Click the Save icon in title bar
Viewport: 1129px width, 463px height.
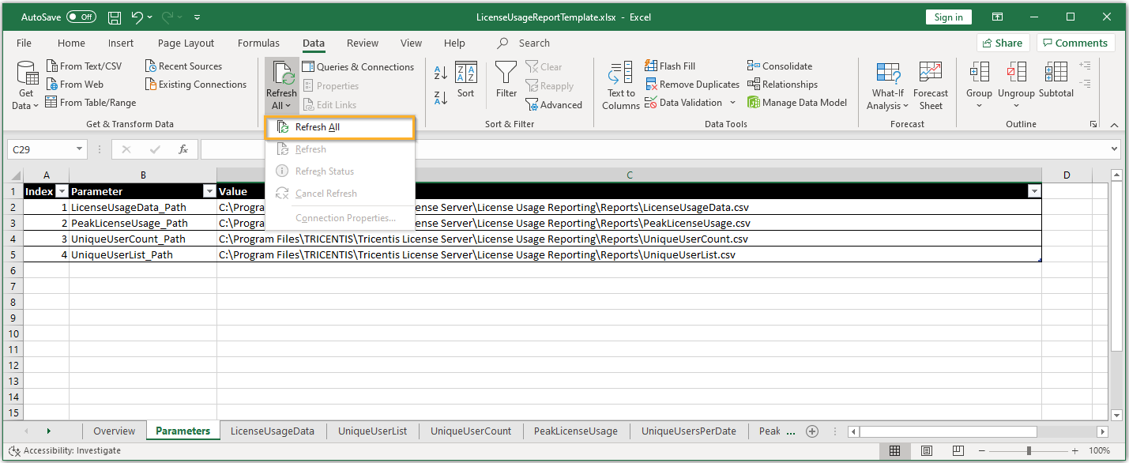click(115, 17)
